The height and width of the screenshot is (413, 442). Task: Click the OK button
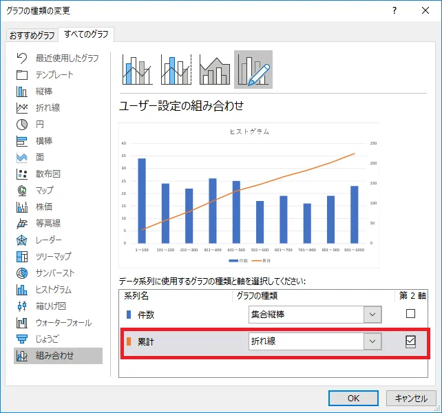click(x=353, y=397)
